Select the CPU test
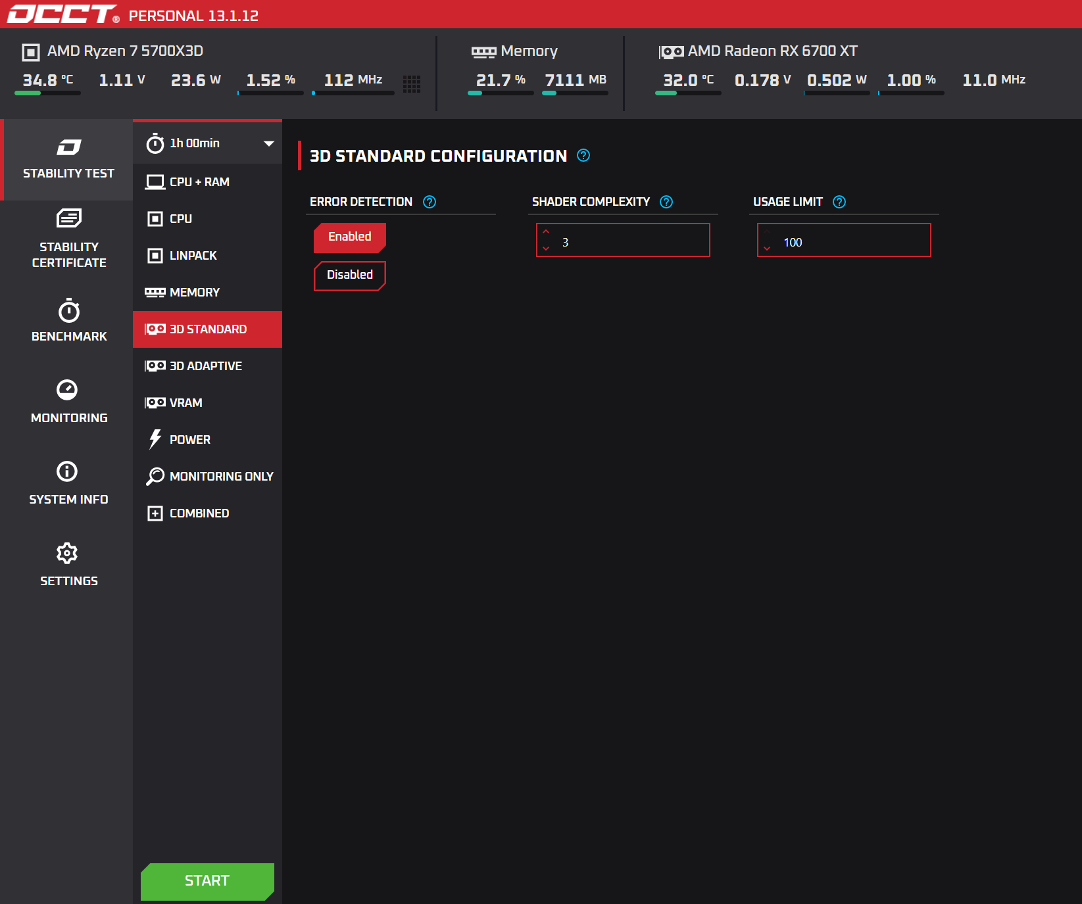Viewport: 1082px width, 904px height. coord(207,219)
